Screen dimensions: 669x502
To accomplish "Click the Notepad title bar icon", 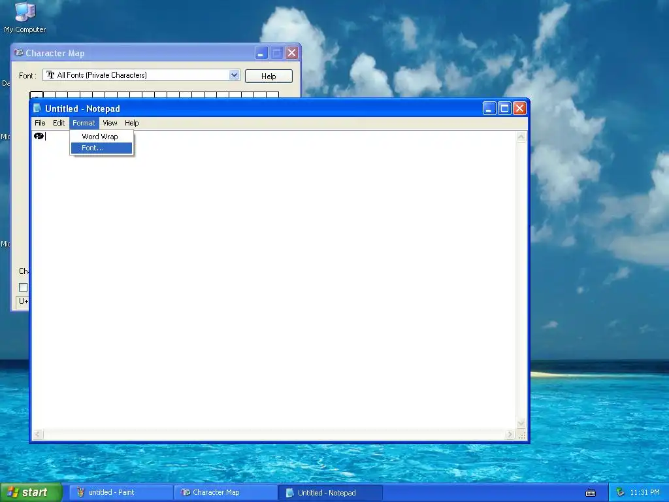I will 37,109.
